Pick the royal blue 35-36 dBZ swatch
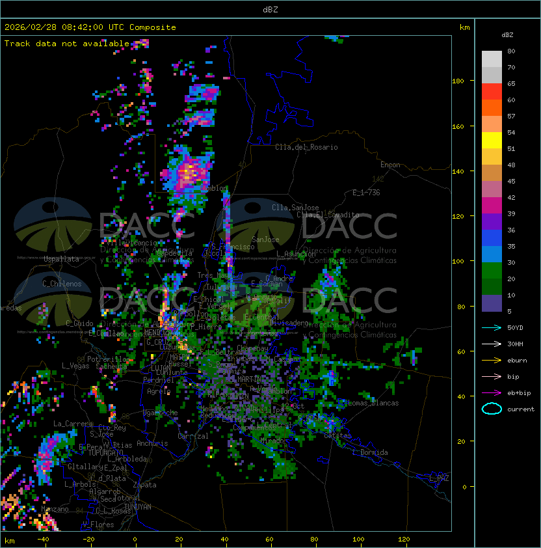This screenshot has height=548, width=541. 492,238
